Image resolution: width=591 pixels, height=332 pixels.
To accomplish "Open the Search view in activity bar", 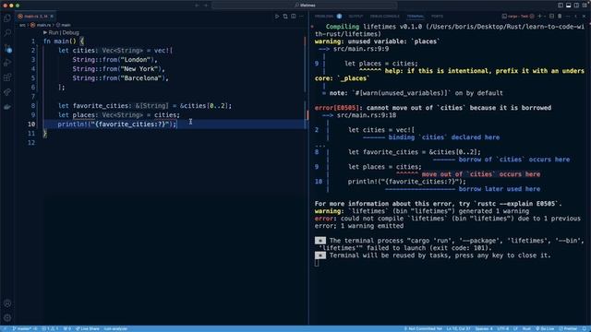I will coord(7,33).
